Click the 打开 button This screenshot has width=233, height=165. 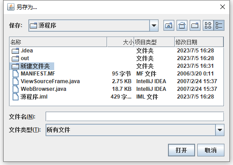coord(182,150)
